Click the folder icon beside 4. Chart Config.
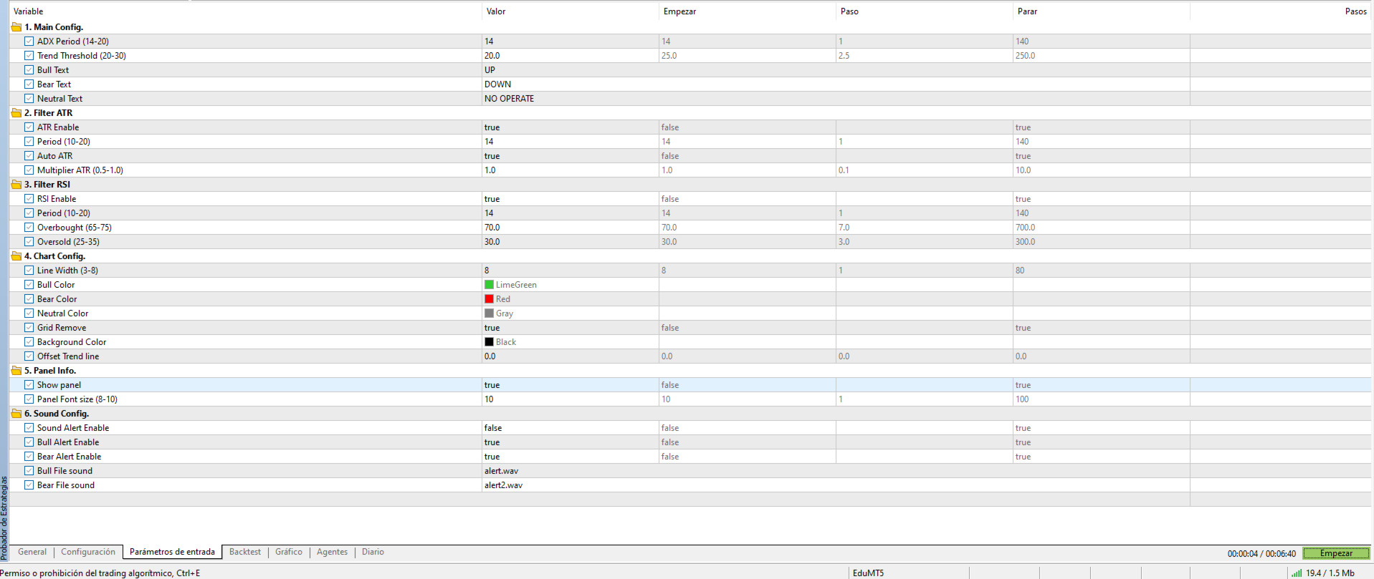 pyautogui.click(x=16, y=256)
